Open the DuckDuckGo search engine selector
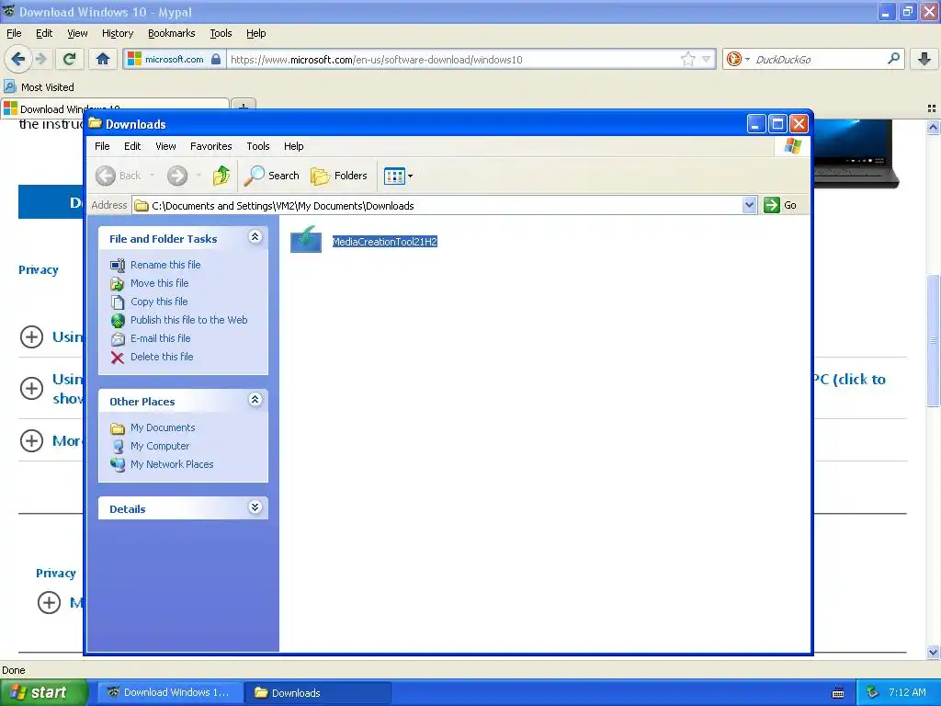This screenshot has width=941, height=706. (x=738, y=59)
